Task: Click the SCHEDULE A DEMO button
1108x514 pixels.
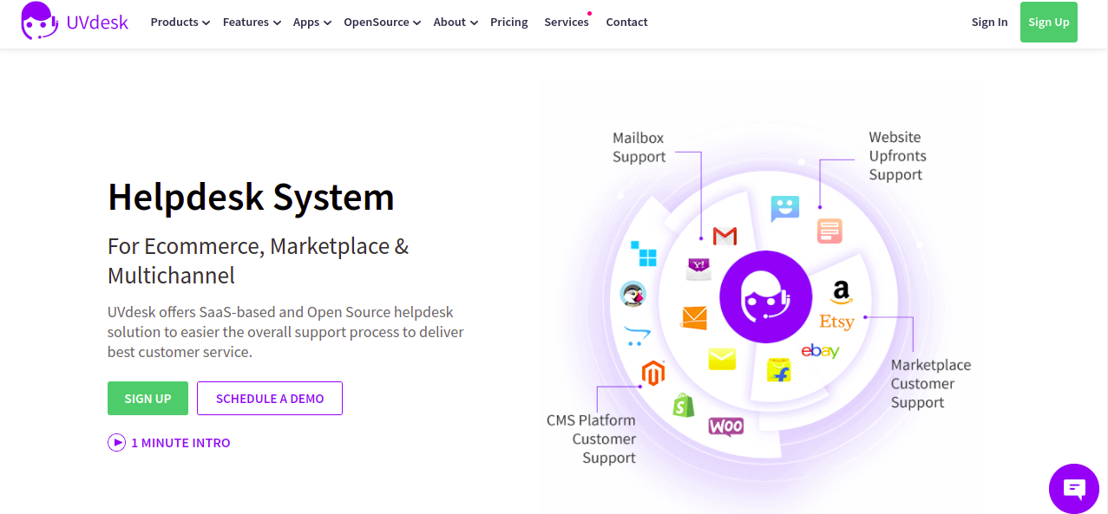Action: click(x=269, y=398)
